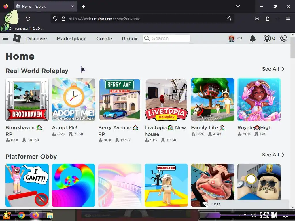Click the browser address bar URL
The image size is (295, 221).
point(104,19)
